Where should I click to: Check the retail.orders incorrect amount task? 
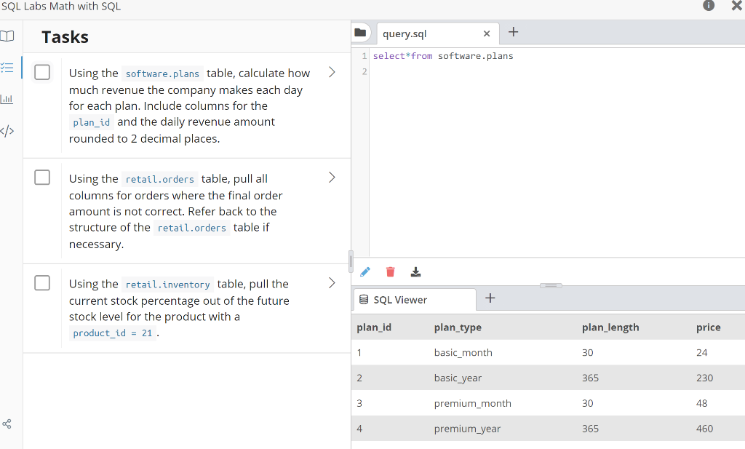point(42,178)
